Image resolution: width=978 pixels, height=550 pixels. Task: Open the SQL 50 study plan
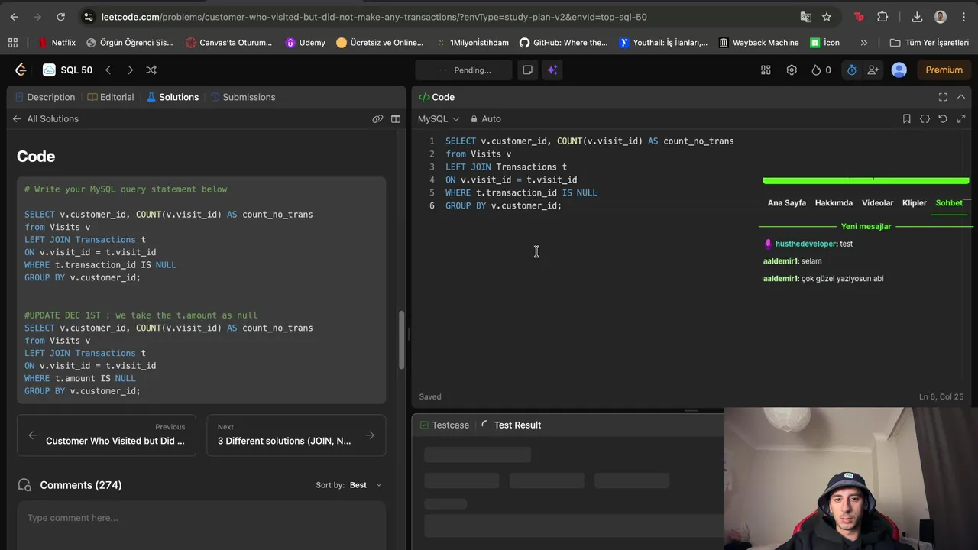pos(68,70)
